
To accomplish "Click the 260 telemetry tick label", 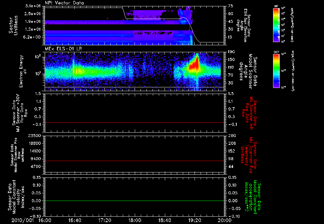I will [232, 135].
